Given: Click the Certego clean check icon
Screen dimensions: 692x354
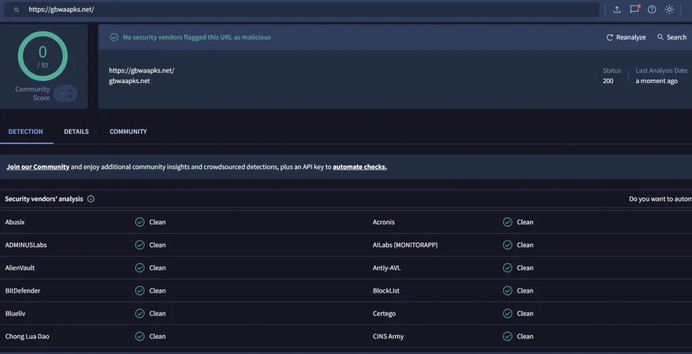Looking at the screenshot, I should coord(508,313).
